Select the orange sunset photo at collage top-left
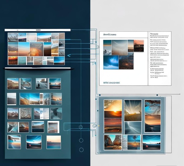The image size is (184, 166). tap(113, 109)
